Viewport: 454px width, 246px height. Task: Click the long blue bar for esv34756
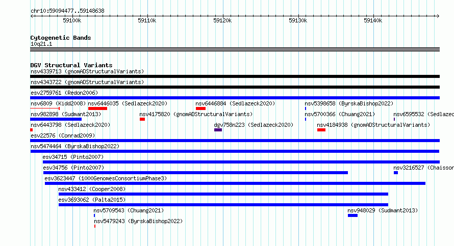[x=195, y=173]
